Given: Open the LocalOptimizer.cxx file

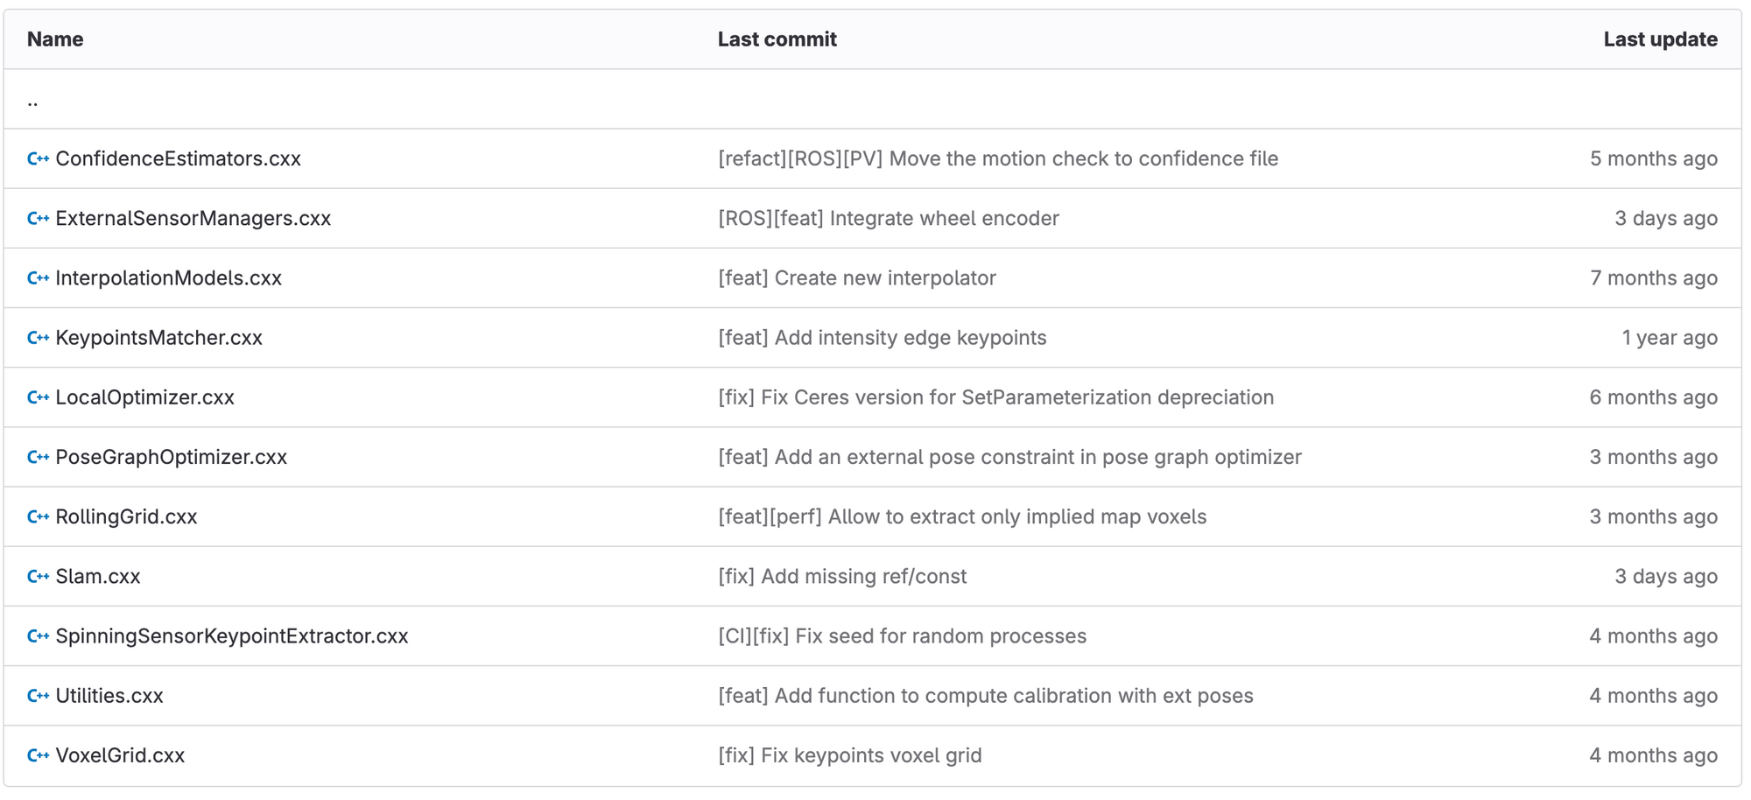Looking at the screenshot, I should point(144,396).
